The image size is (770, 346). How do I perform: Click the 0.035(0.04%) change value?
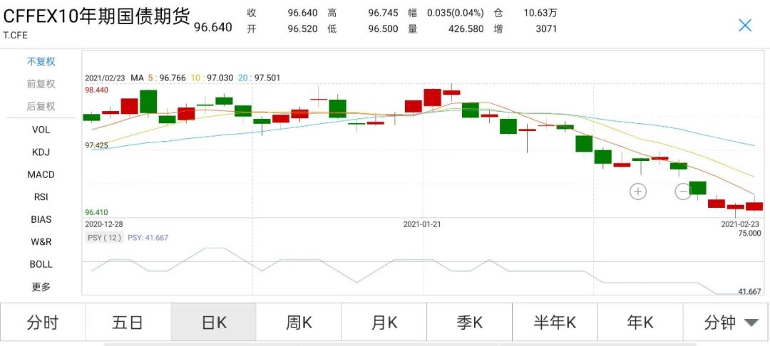(455, 13)
